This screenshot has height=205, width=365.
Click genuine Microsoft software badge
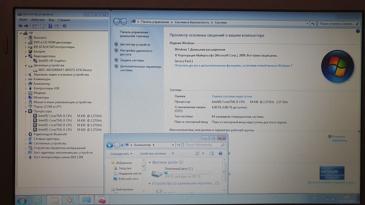click(332, 173)
